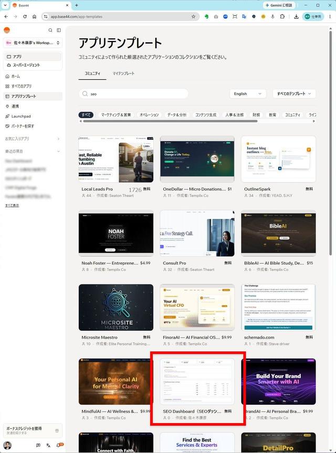Click the Gemini に相談 button
Viewport: 336px width, 453px height.
tap(279, 5)
